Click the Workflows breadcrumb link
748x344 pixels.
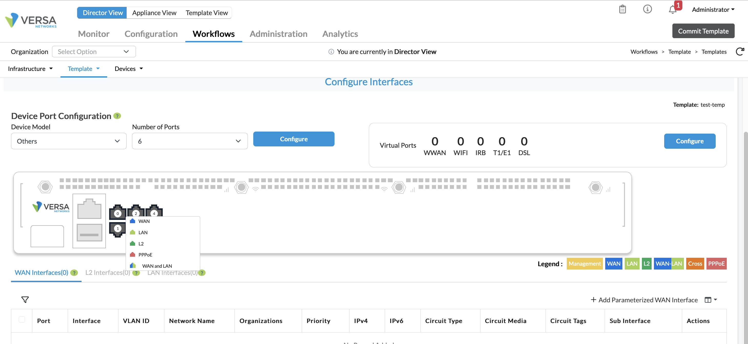[644, 52]
